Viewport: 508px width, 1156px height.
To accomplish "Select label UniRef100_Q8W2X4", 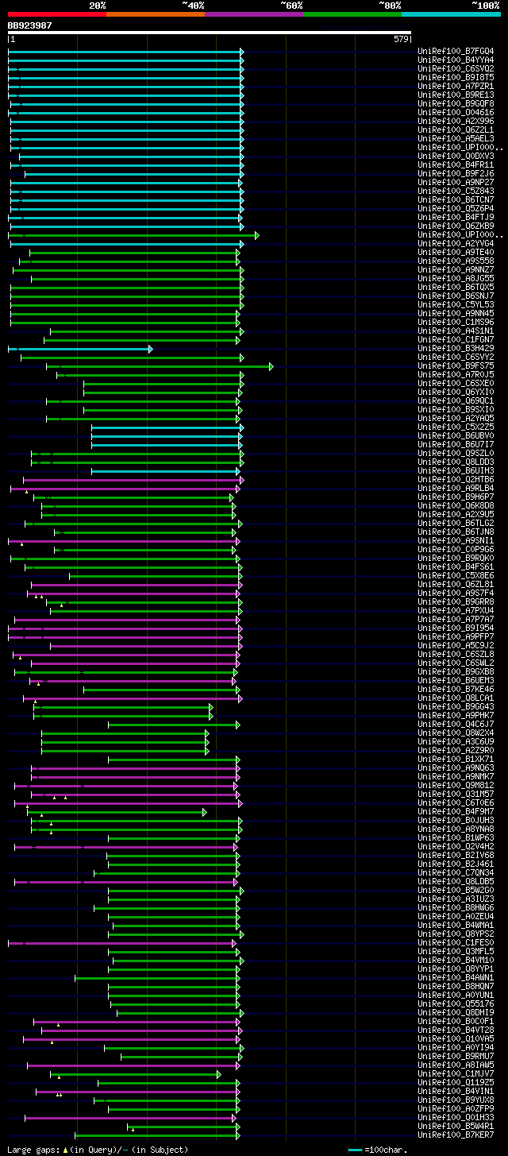I will point(456,733).
